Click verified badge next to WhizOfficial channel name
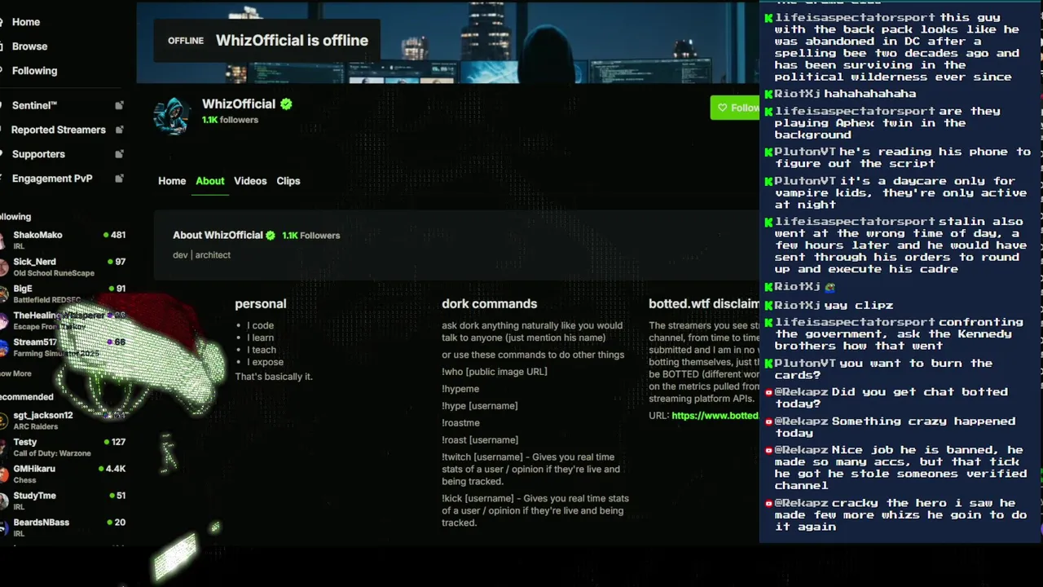Viewport: 1043px width, 587px height. coord(287,104)
